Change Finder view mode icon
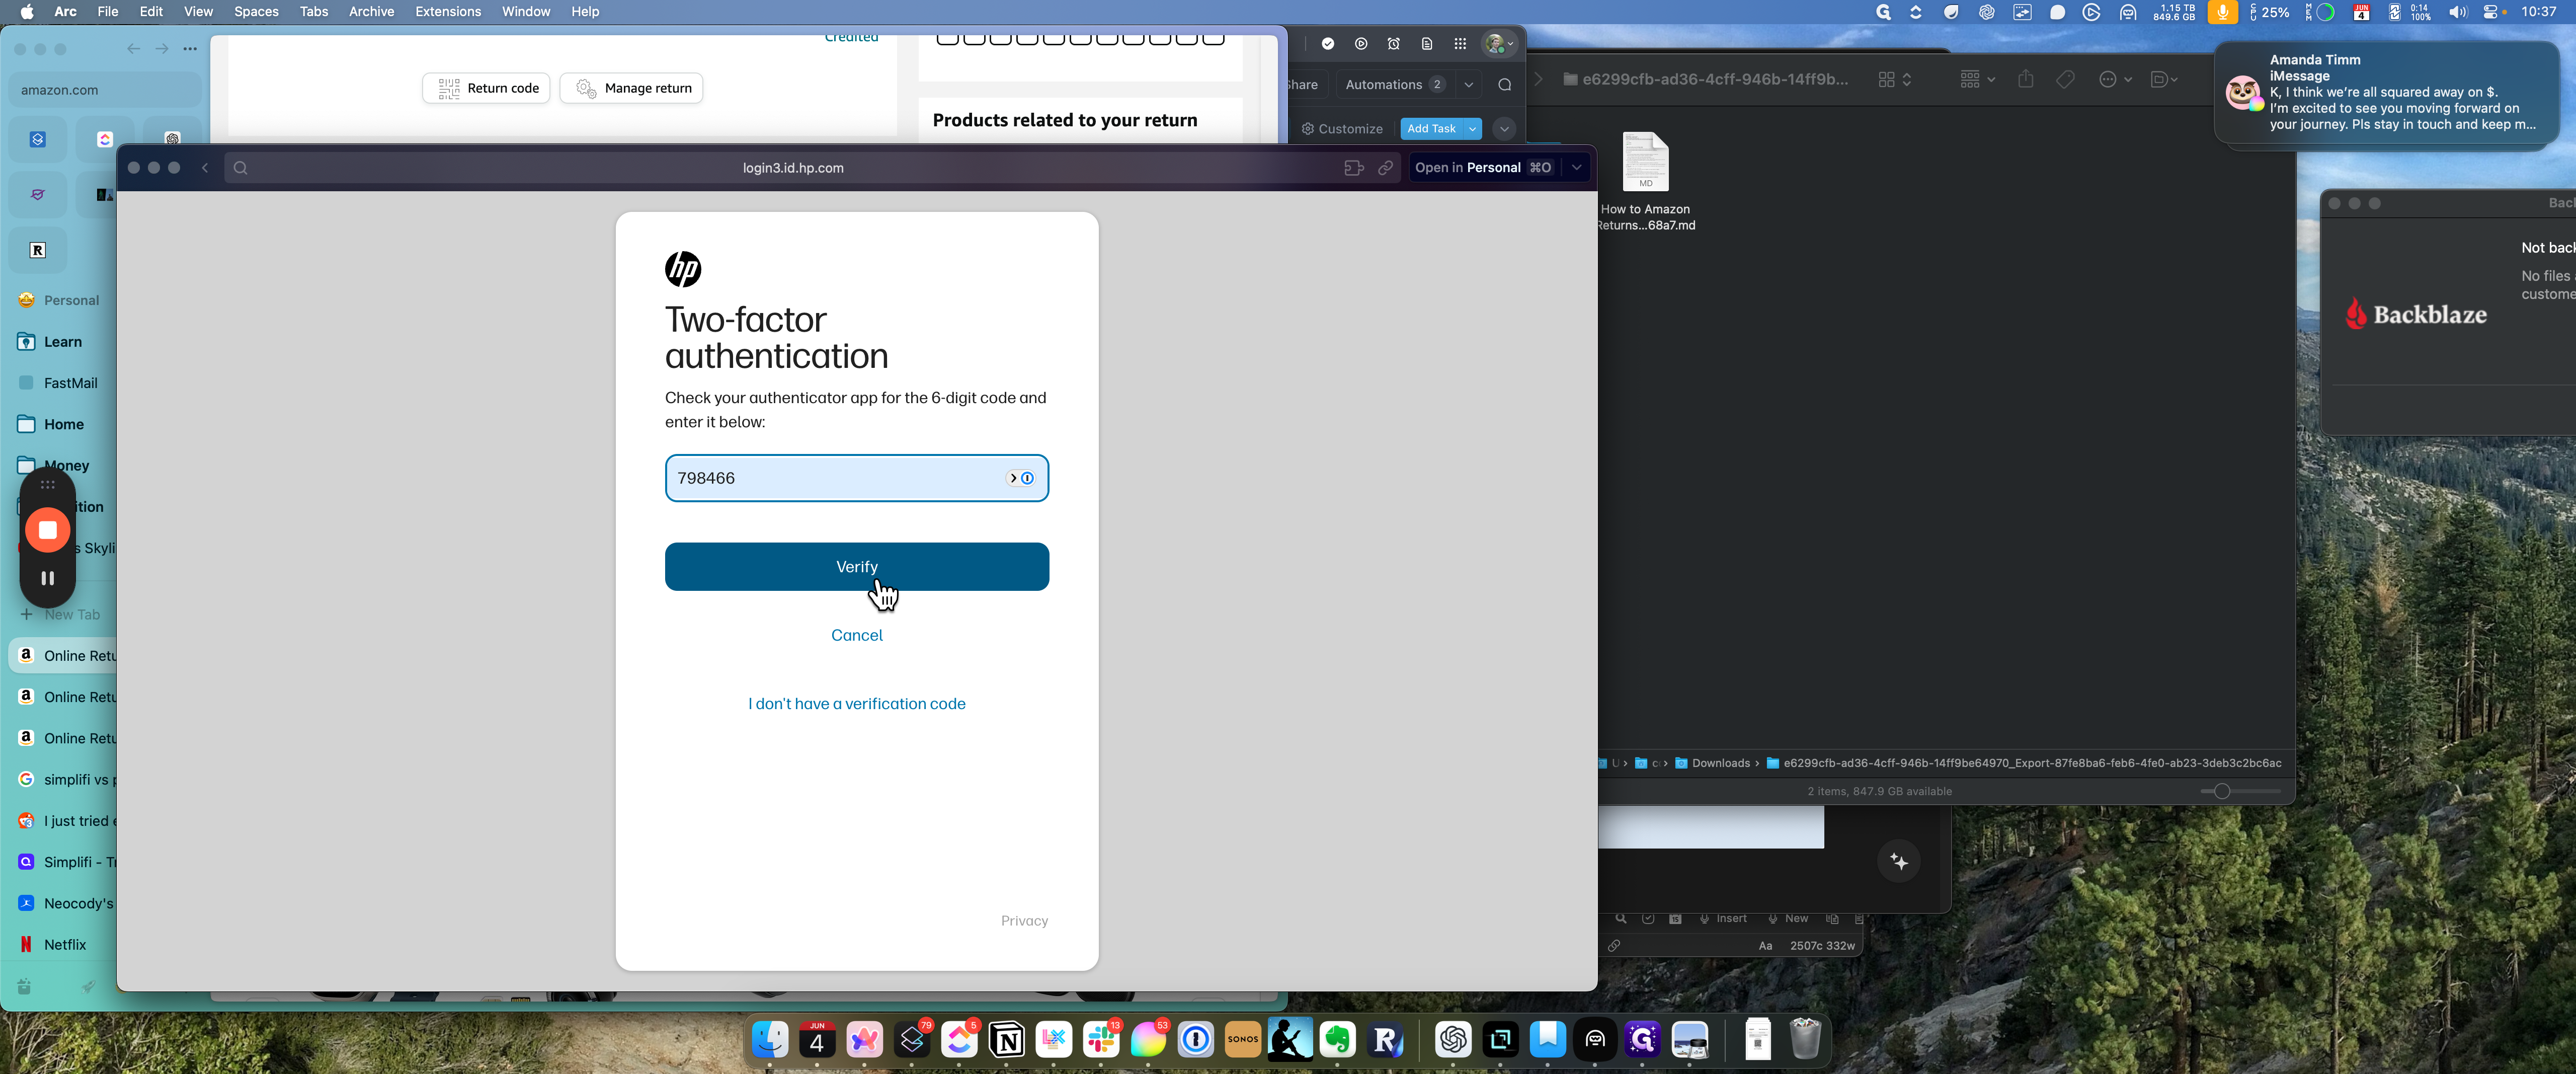 (1895, 79)
